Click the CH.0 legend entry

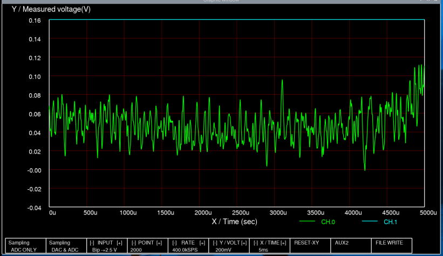[328, 222]
